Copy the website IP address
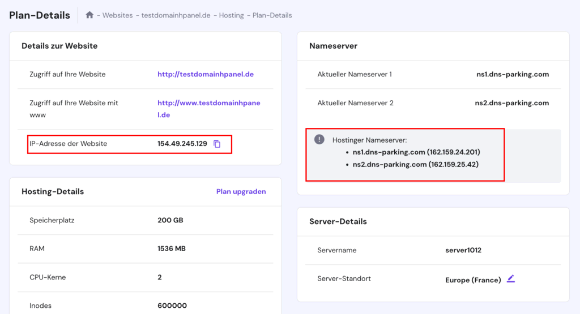 217,144
